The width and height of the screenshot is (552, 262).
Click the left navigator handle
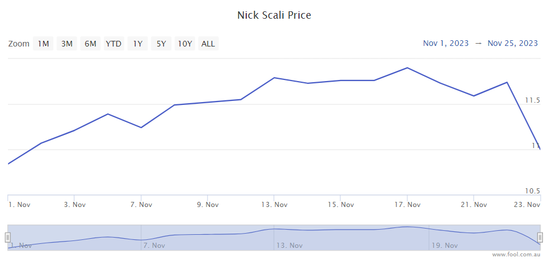point(8,237)
